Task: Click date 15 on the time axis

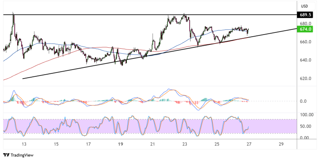Action: pos(56,144)
